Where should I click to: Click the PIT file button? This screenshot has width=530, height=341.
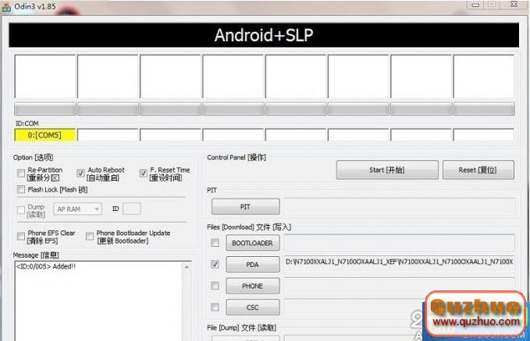(x=246, y=207)
